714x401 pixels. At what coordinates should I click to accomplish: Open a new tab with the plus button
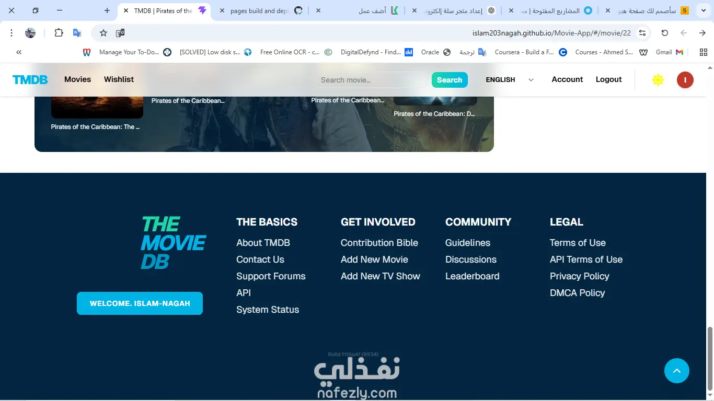(107, 10)
